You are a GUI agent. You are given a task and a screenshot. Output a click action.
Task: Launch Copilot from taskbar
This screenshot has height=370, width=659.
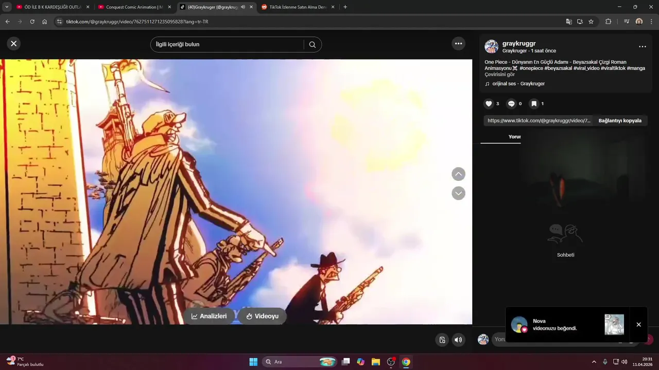coord(360,362)
